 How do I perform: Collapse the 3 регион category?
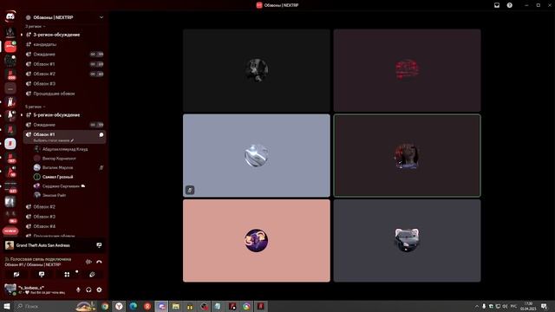coord(35,27)
